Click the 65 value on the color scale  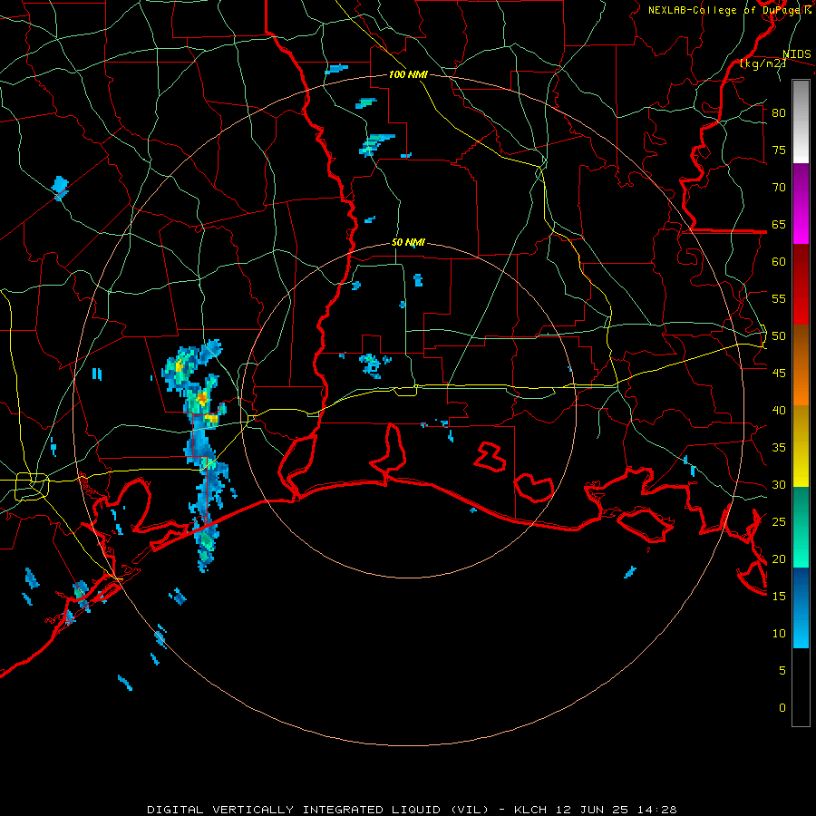(x=779, y=224)
